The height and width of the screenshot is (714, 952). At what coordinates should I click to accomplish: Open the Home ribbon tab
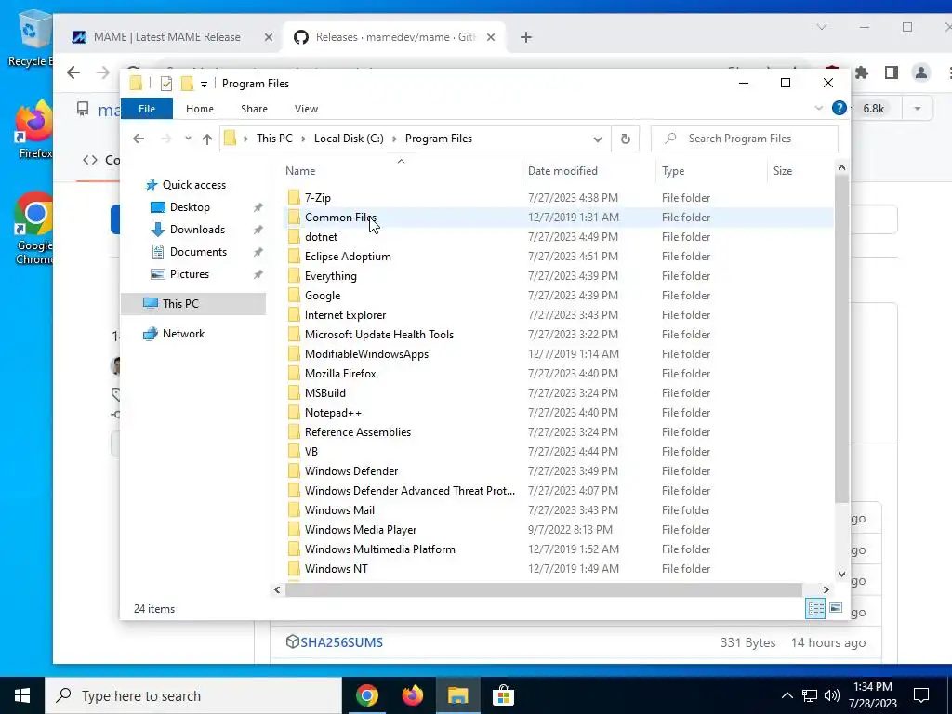(x=200, y=109)
